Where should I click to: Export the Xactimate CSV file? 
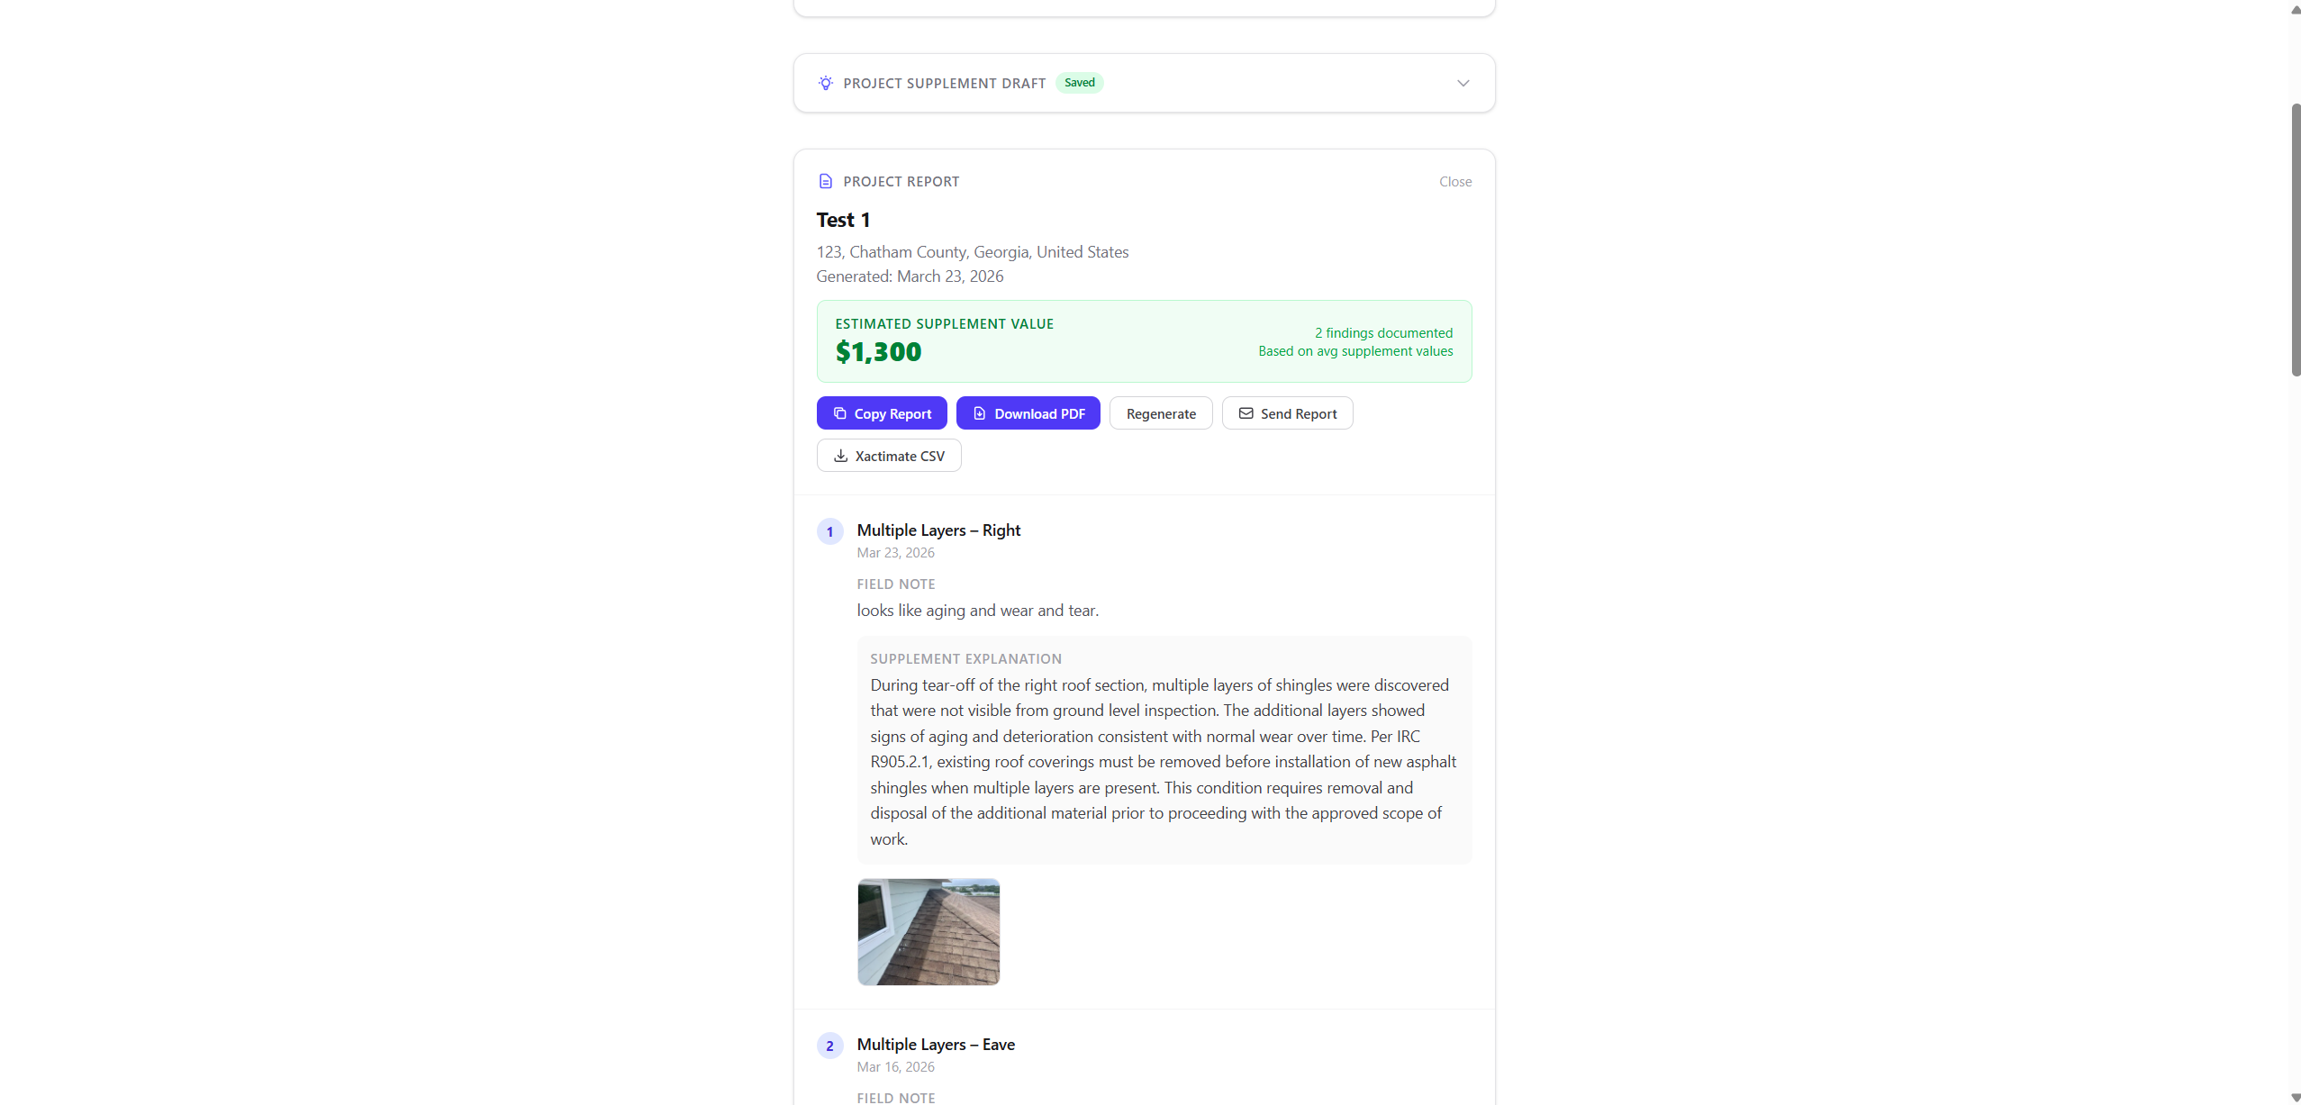(889, 456)
